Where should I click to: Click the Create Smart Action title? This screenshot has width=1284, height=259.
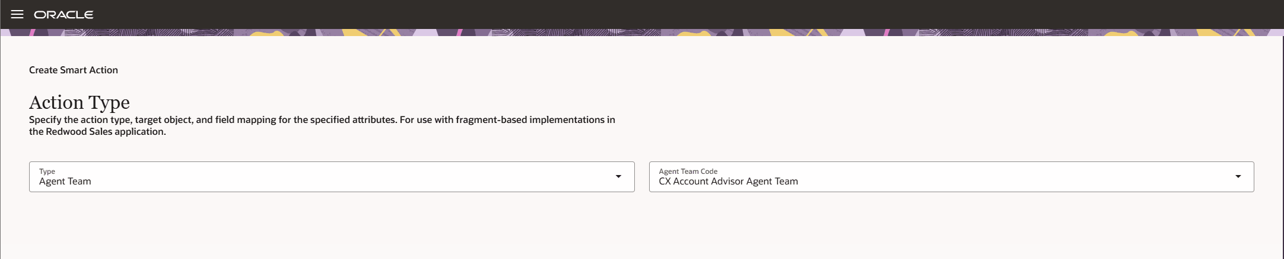[x=74, y=70]
